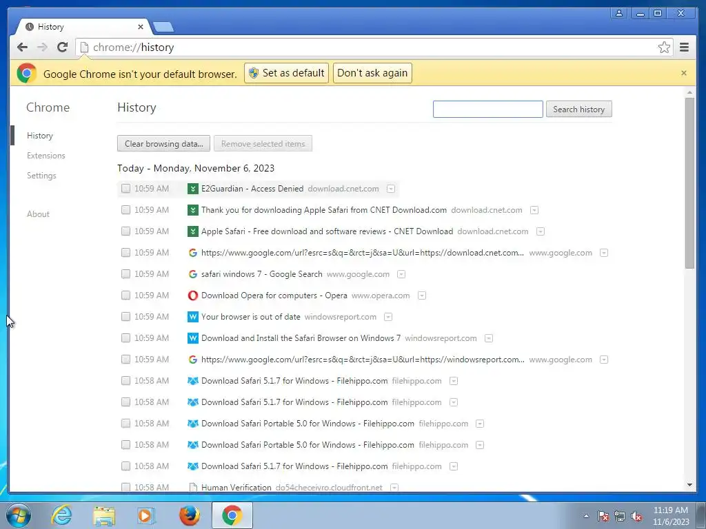Image resolution: width=706 pixels, height=529 pixels.
Task: Focus the search history text field
Action: 487,109
